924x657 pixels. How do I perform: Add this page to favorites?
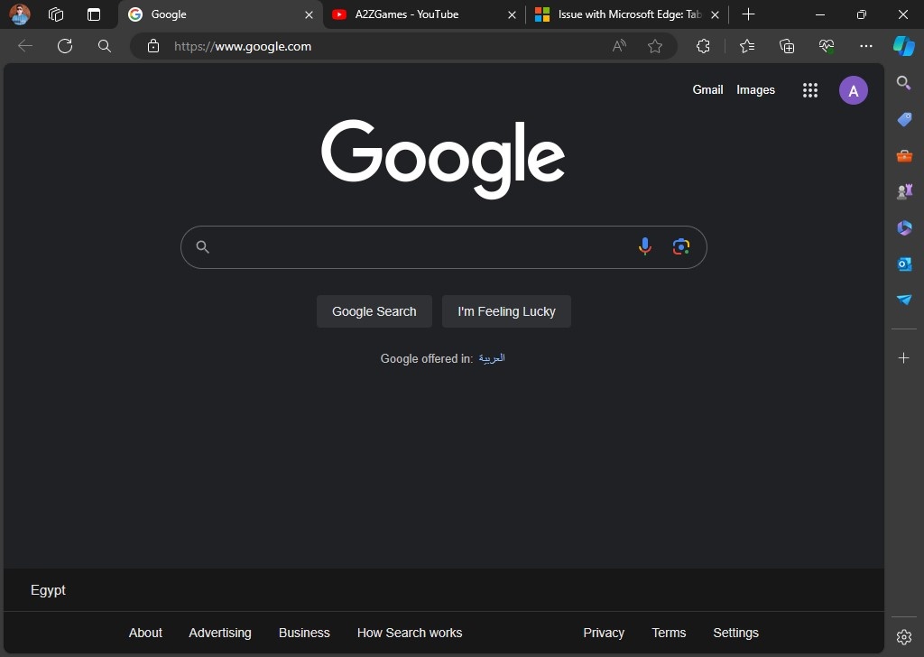click(x=655, y=46)
